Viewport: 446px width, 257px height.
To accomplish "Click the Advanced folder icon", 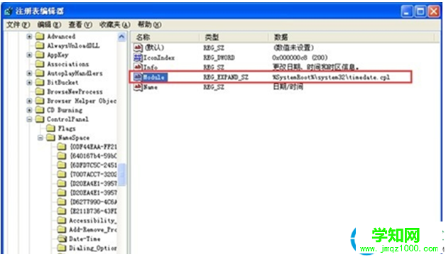I will [40, 36].
